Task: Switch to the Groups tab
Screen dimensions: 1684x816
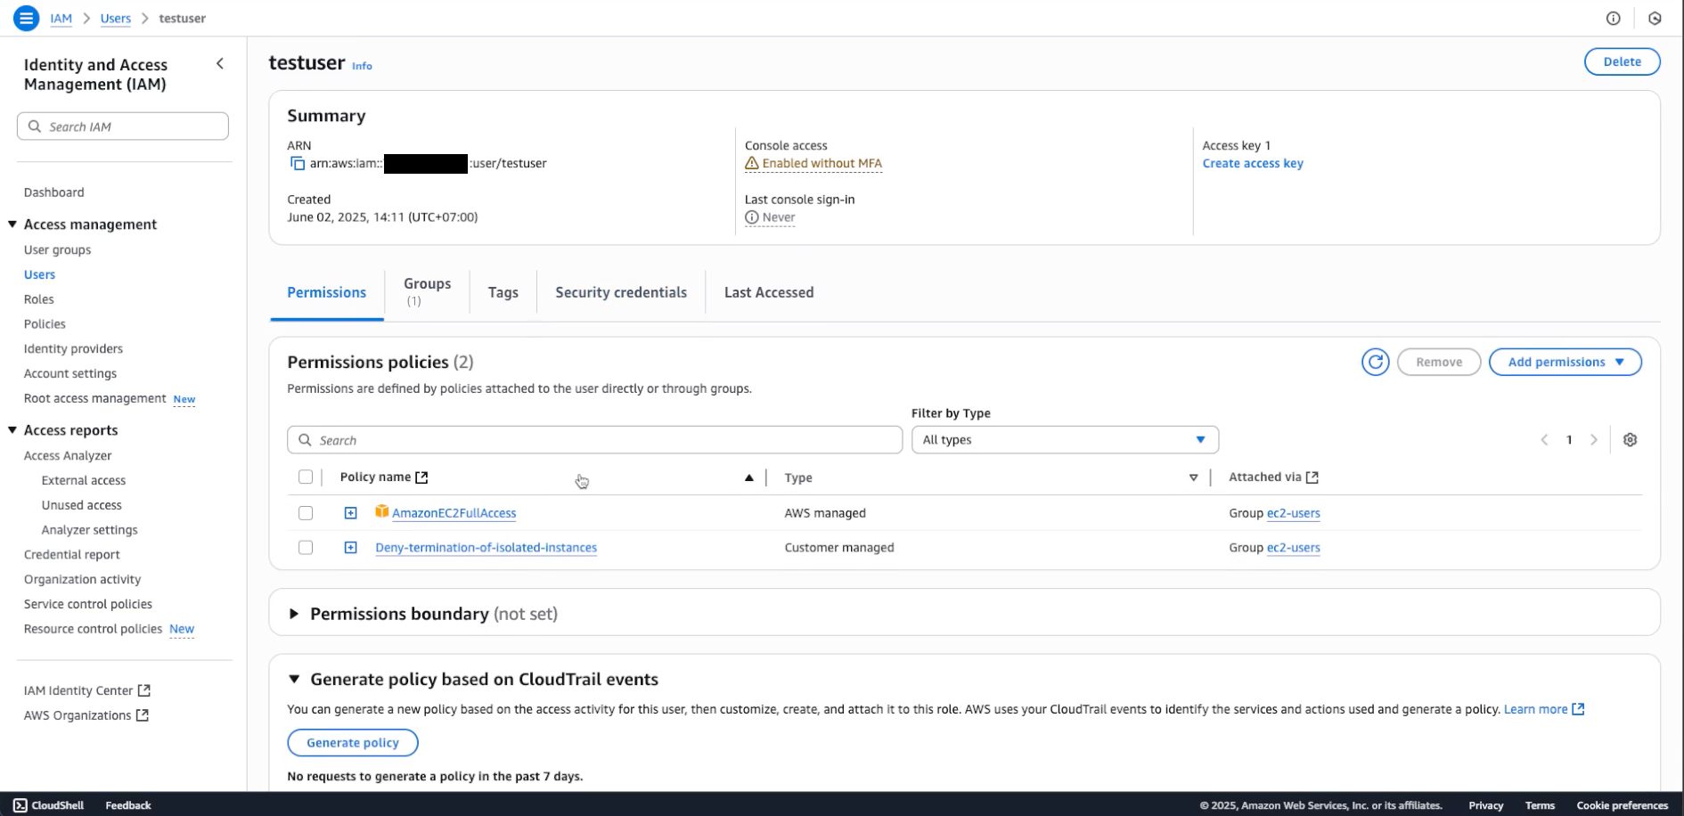Action: (427, 291)
